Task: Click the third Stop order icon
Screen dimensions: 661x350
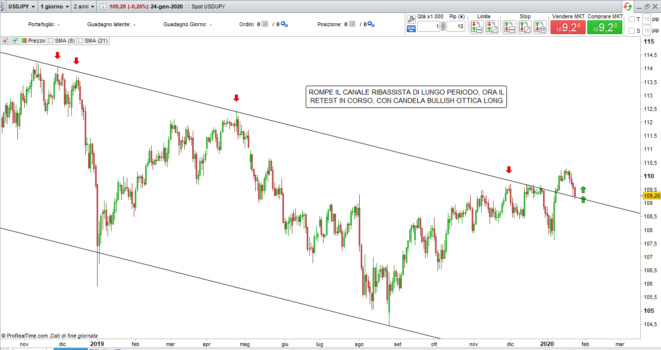Action: [x=540, y=27]
